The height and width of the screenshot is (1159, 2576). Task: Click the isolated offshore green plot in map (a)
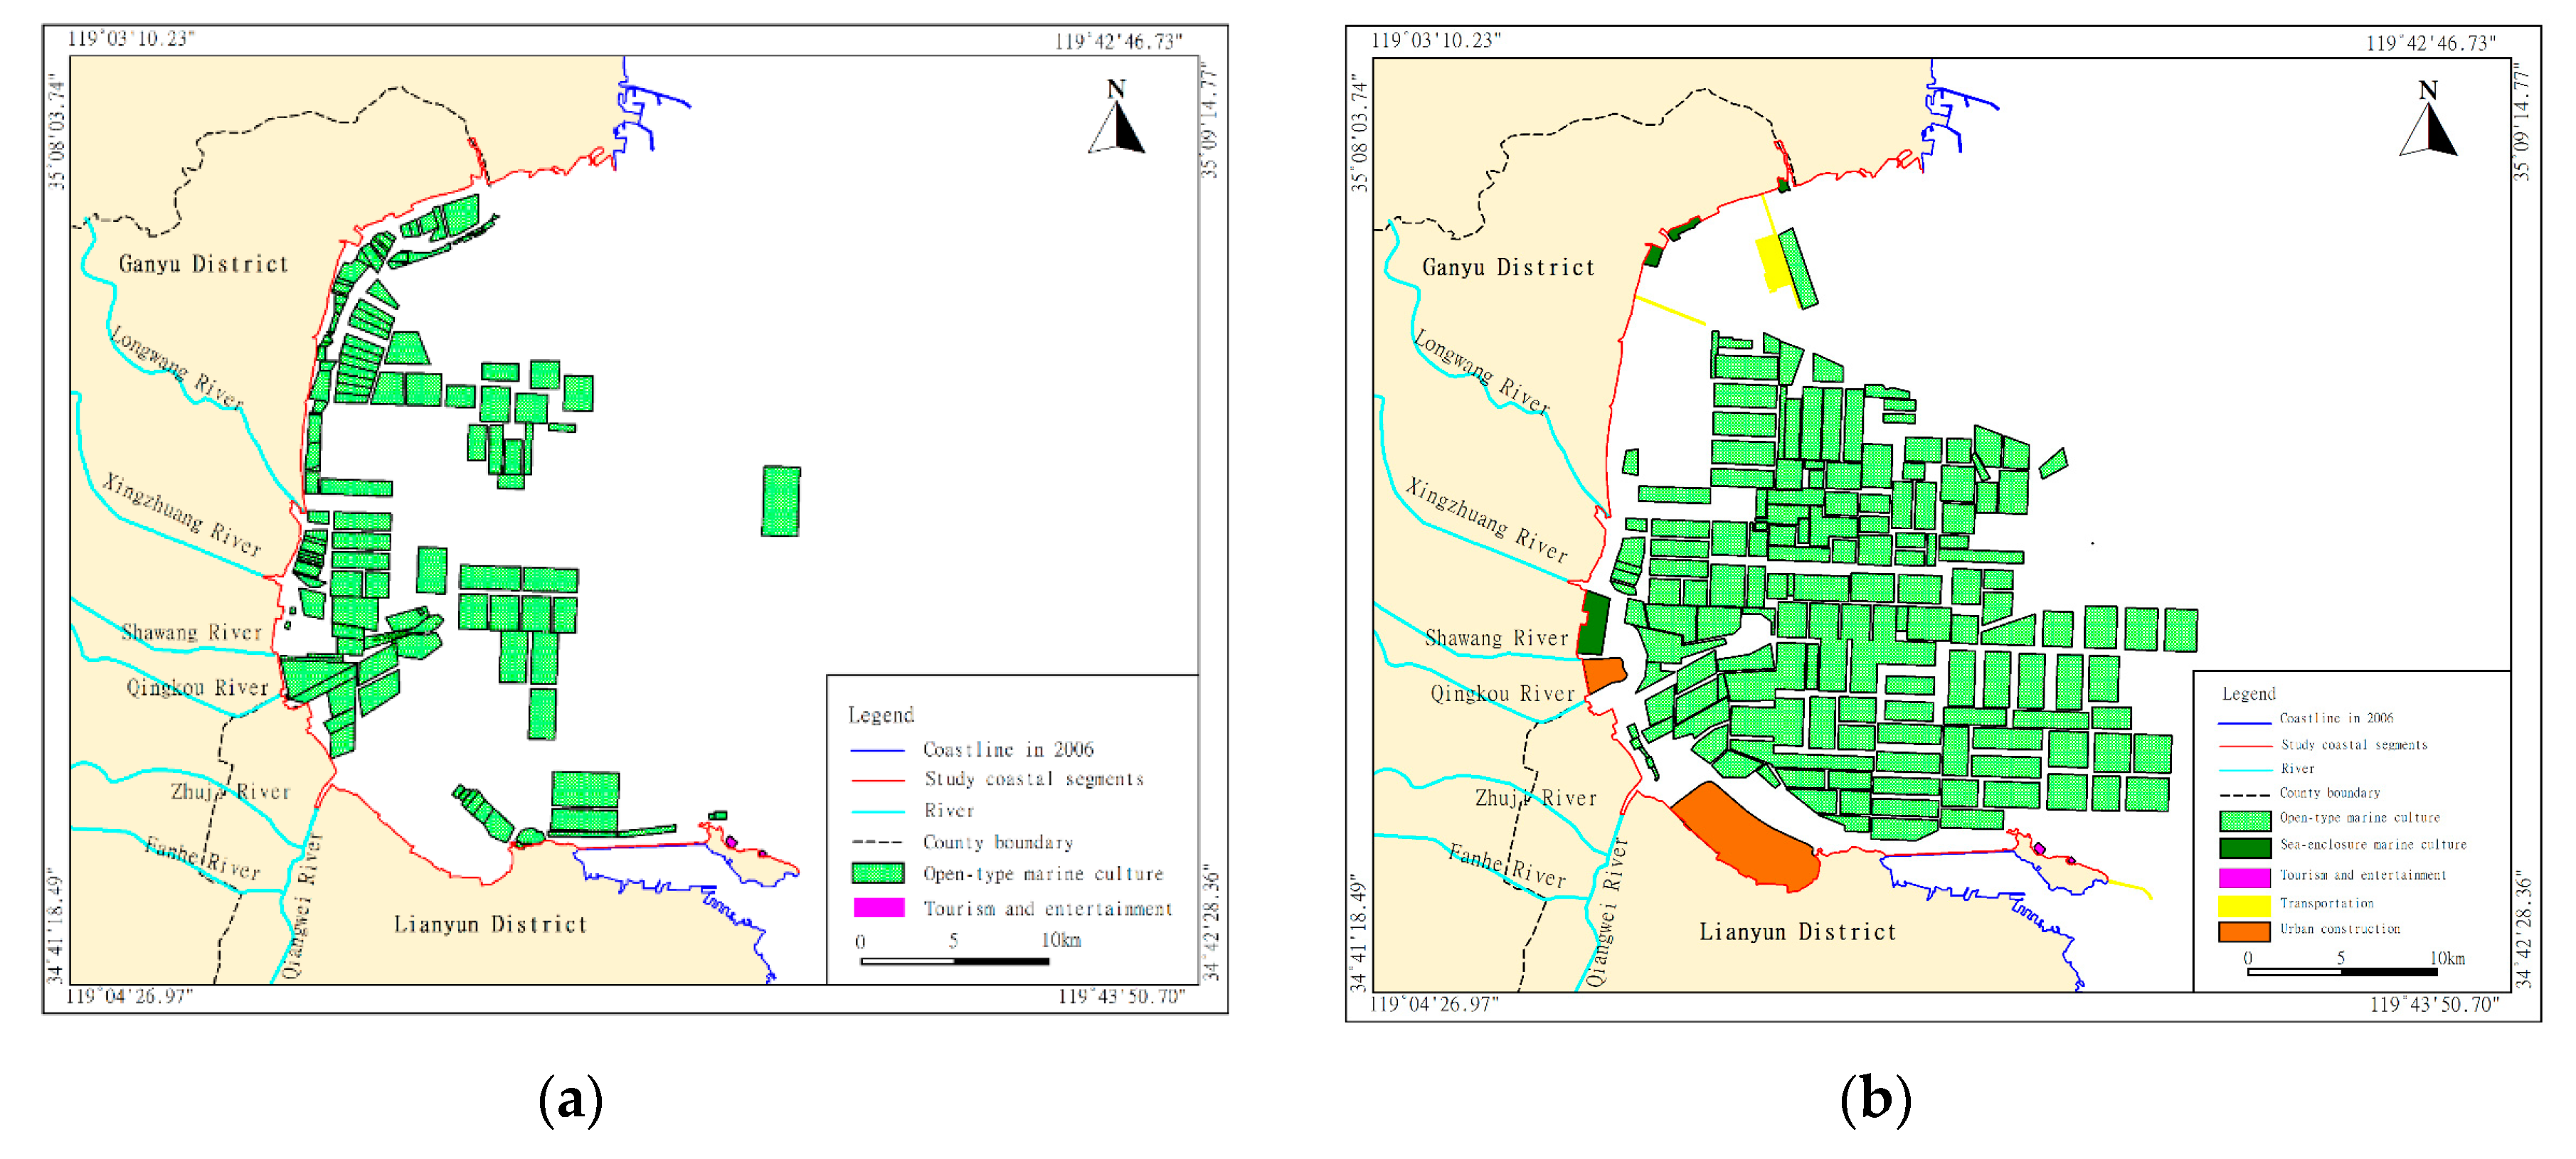pos(781,501)
